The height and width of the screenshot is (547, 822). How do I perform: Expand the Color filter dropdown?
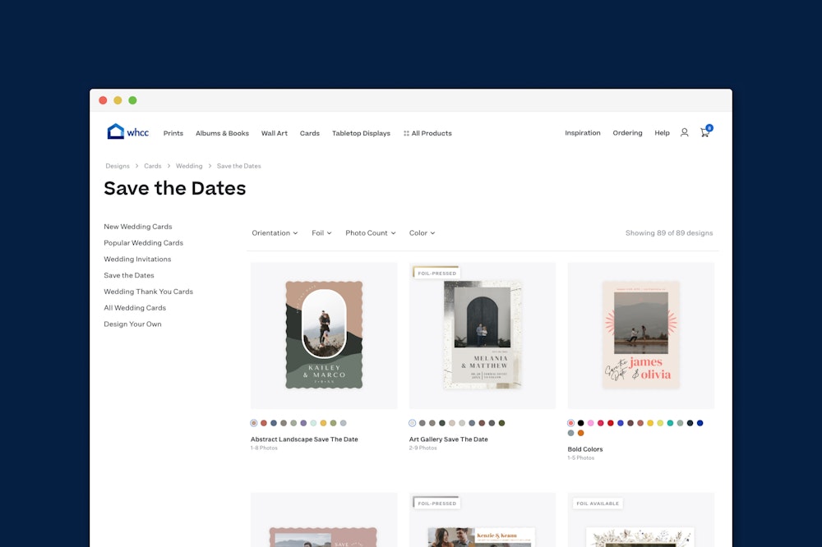pos(422,232)
